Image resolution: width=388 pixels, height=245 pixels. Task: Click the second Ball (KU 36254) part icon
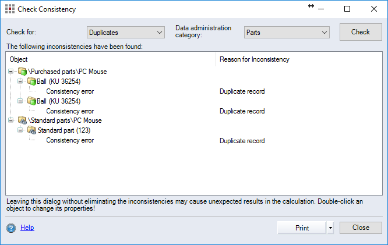click(32, 101)
